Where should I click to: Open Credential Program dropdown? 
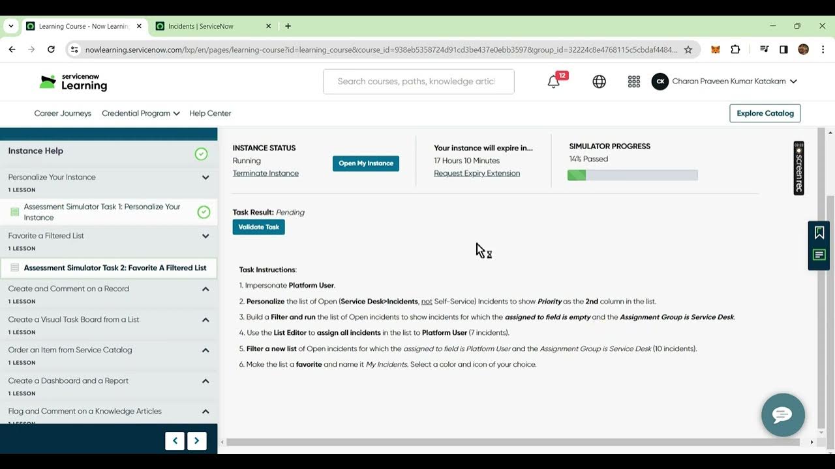click(x=141, y=113)
